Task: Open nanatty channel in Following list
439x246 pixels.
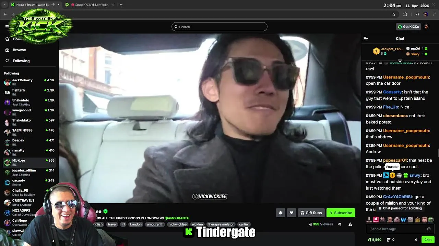Action: pos(29,152)
